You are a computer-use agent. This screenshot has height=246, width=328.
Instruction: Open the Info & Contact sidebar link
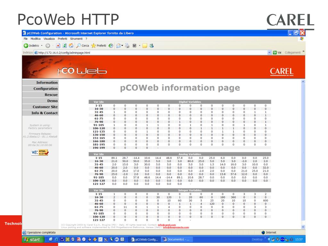click(x=40, y=113)
